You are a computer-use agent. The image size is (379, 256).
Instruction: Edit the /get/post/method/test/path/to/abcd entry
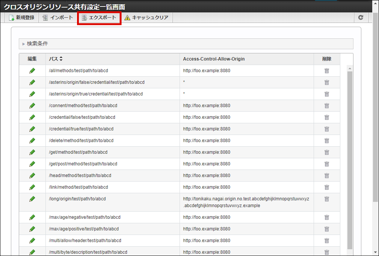(x=32, y=164)
